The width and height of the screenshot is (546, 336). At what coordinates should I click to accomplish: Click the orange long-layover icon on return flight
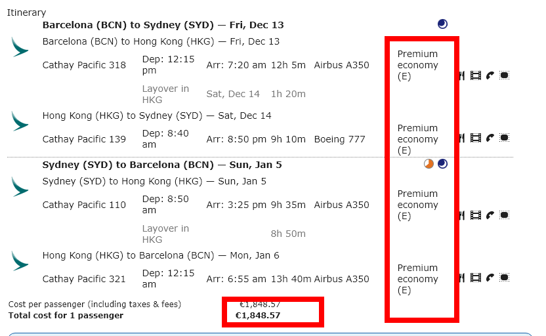(x=429, y=164)
